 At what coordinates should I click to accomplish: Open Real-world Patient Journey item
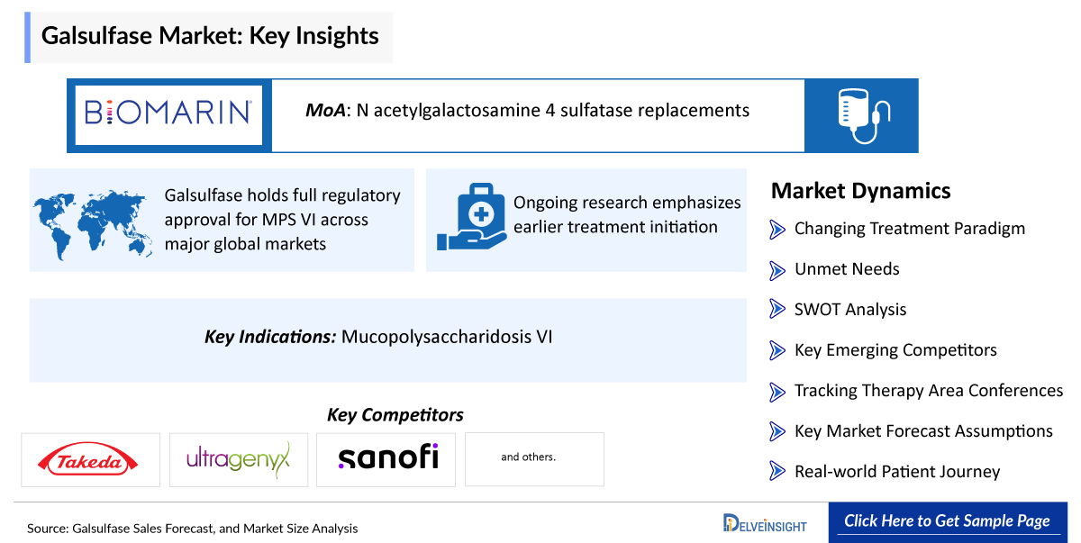[896, 472]
